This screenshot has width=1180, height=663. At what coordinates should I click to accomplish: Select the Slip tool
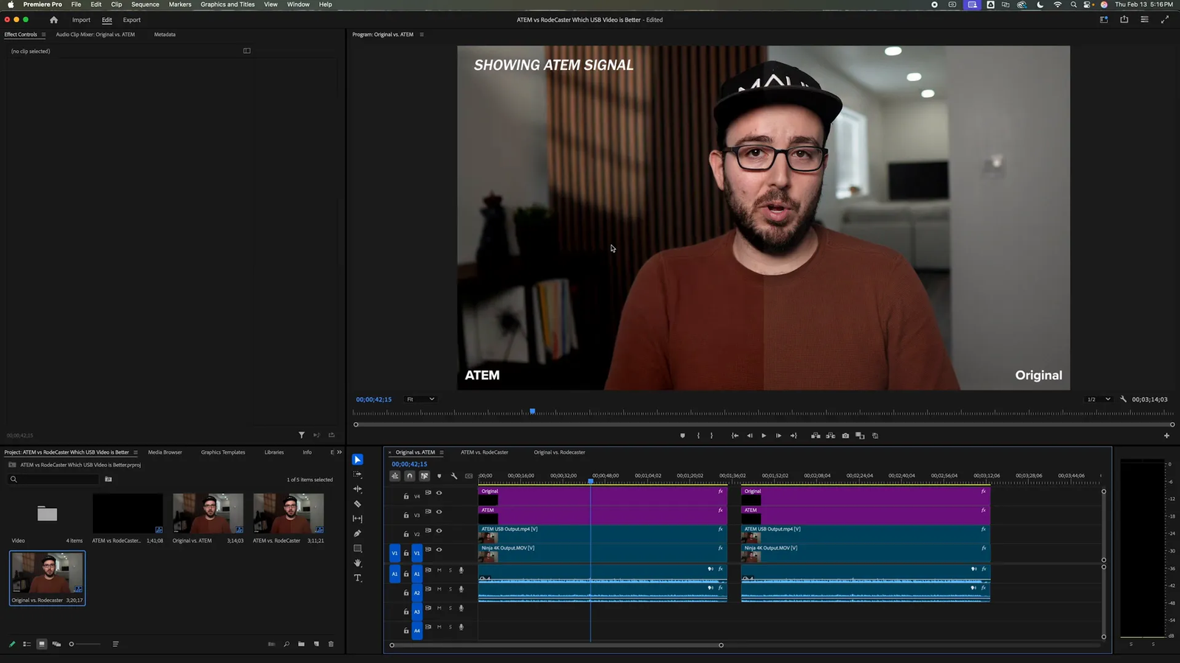click(x=358, y=519)
